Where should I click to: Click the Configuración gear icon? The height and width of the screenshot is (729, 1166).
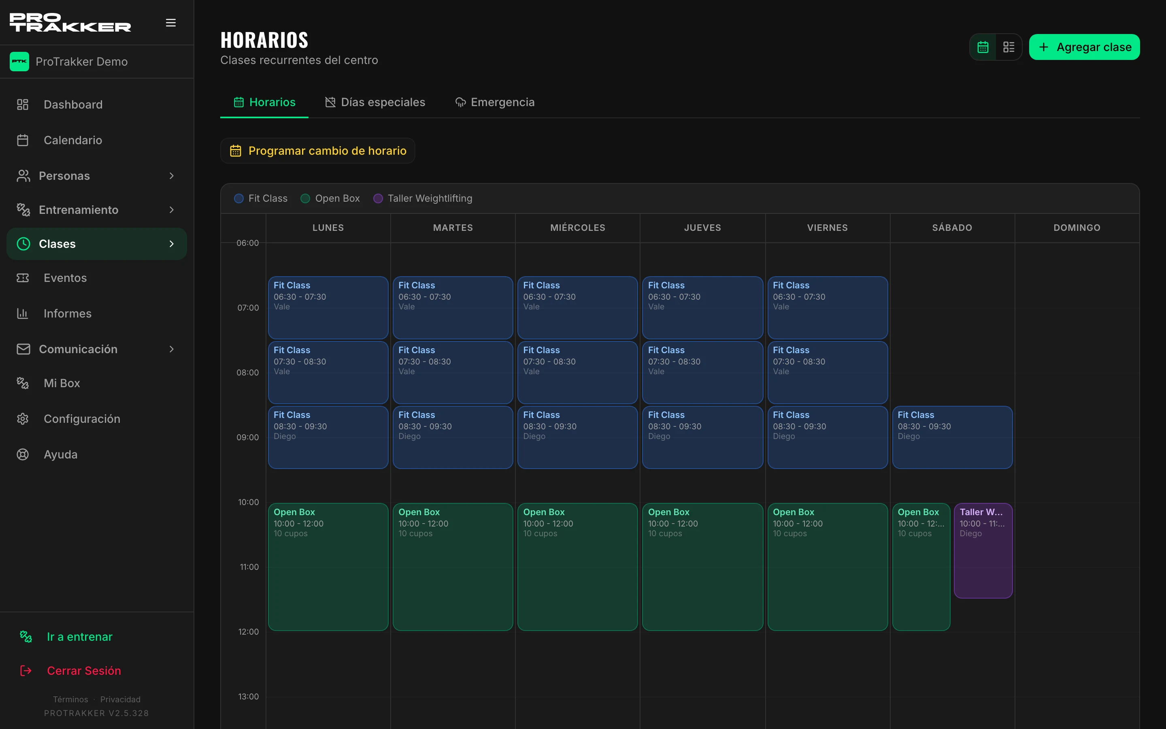[x=23, y=418]
